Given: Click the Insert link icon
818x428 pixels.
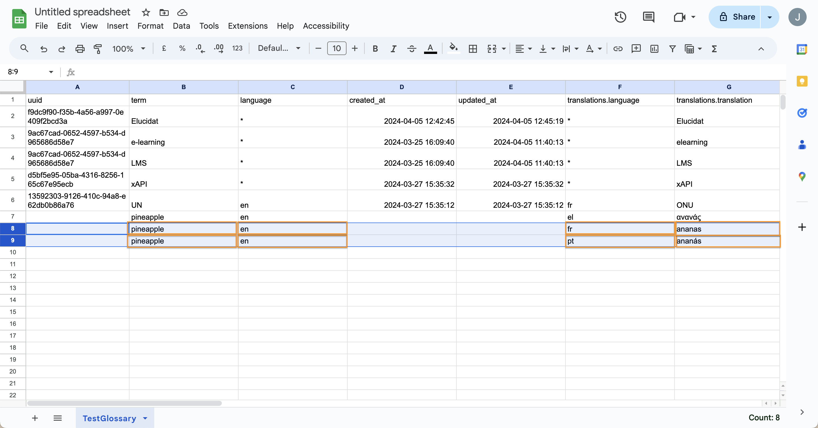Looking at the screenshot, I should 618,49.
